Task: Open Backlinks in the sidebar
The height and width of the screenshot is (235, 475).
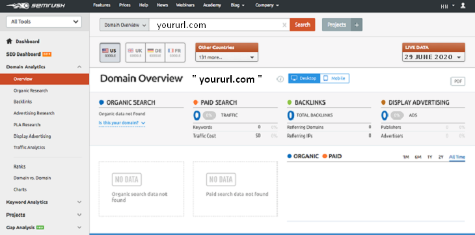Action: coord(23,102)
